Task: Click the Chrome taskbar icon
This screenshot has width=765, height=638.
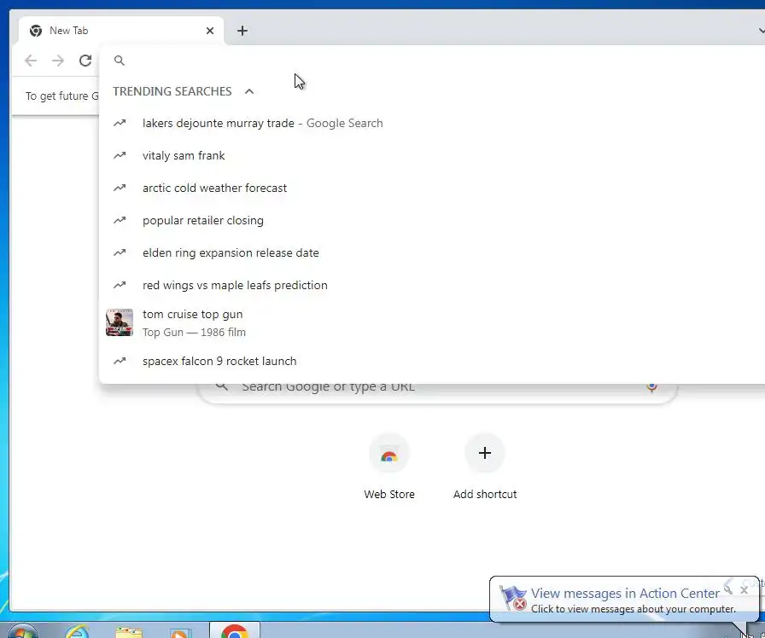Action: click(x=235, y=631)
